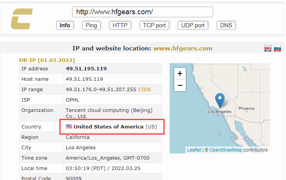Screen dimensions: 286x180
Task: Click the Time zone row label
Action: [x=34, y=158]
